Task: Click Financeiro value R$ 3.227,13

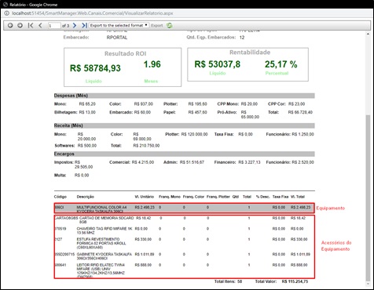Action: point(249,162)
